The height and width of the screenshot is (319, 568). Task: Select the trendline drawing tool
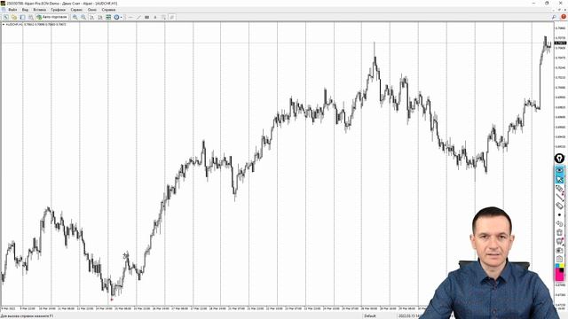point(138,17)
